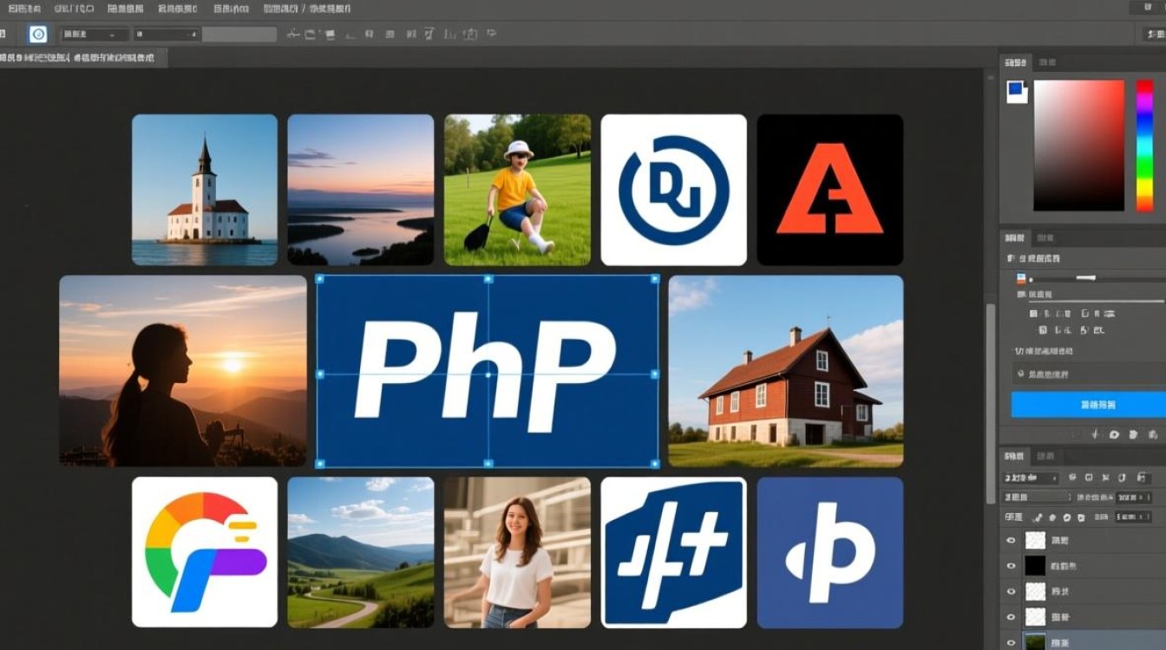Screen dimensions: 1166x650
Task: Toggle visibility of the black thumbnail layer
Action: pyautogui.click(x=1010, y=566)
